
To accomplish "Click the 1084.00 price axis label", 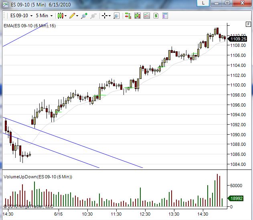I will (x=238, y=164).
